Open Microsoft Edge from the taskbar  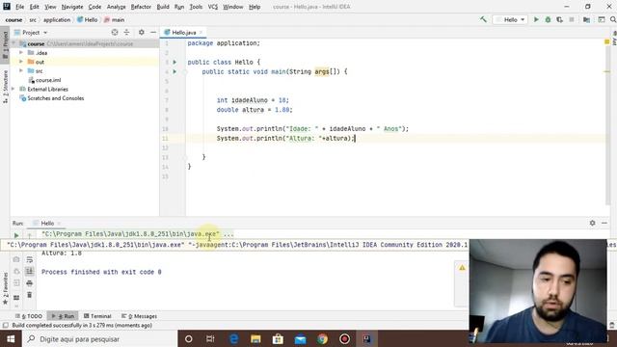coord(233,338)
